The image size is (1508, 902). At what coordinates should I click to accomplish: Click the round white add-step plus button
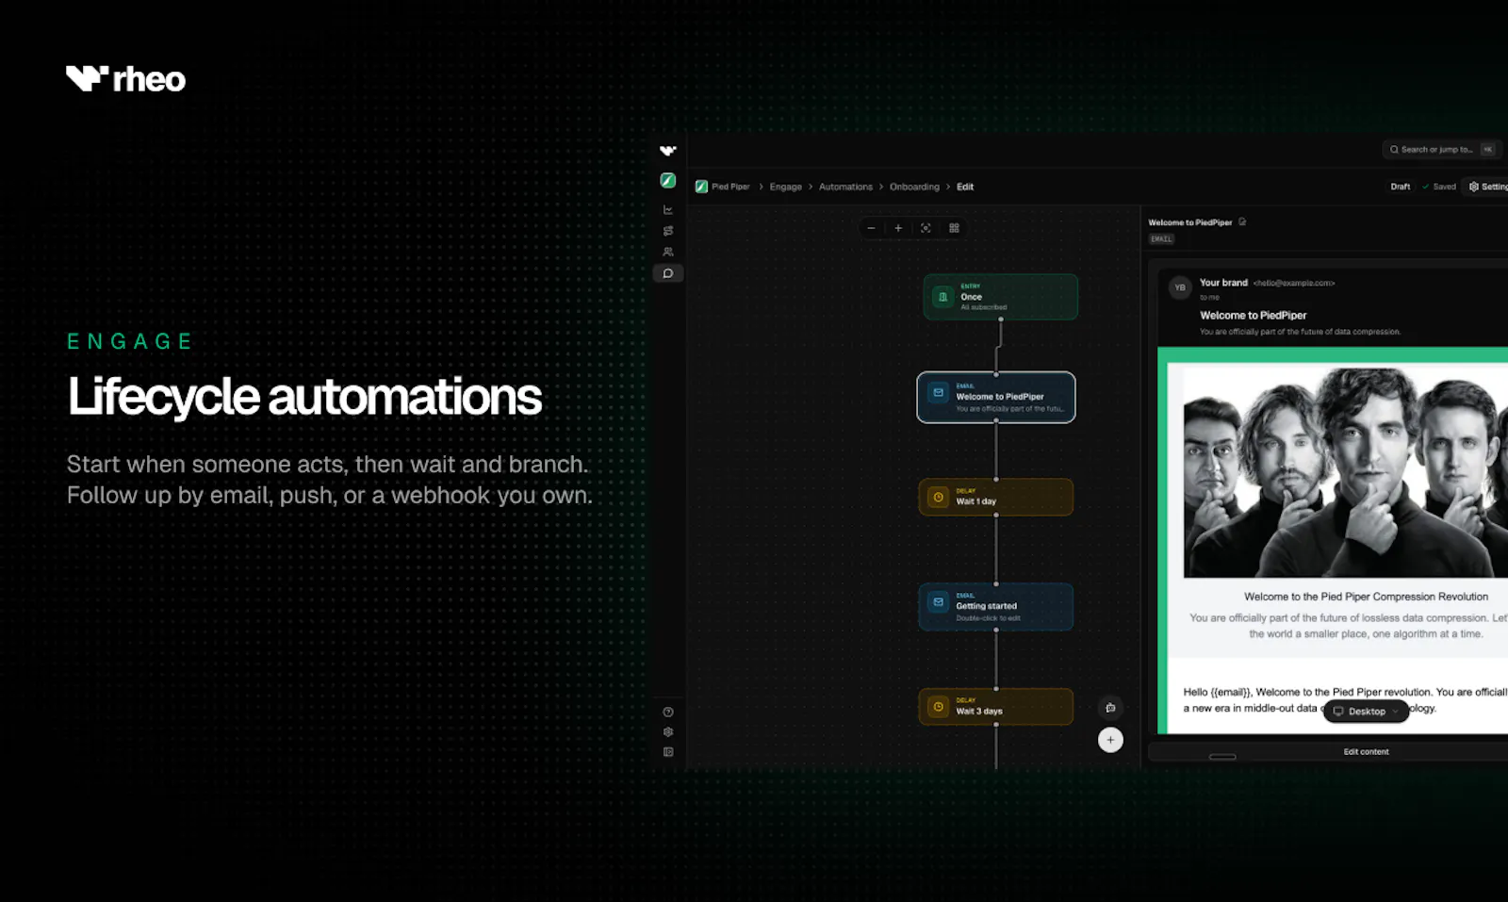coord(1110,740)
